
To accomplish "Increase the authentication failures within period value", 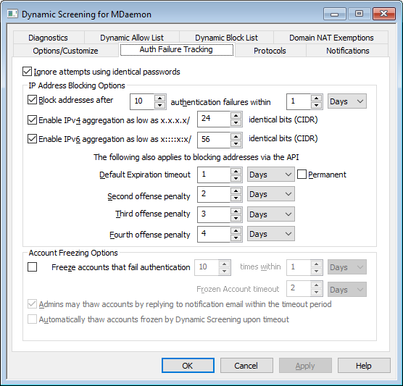I will (x=317, y=98).
